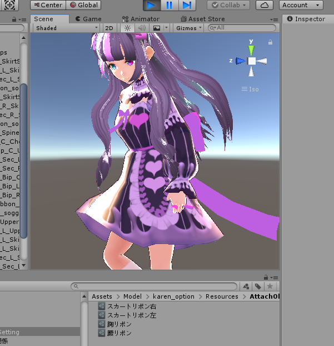Viewport: 334px width, 346px height.
Task: Click the center cube of scene gizmo
Action: [x=252, y=61]
